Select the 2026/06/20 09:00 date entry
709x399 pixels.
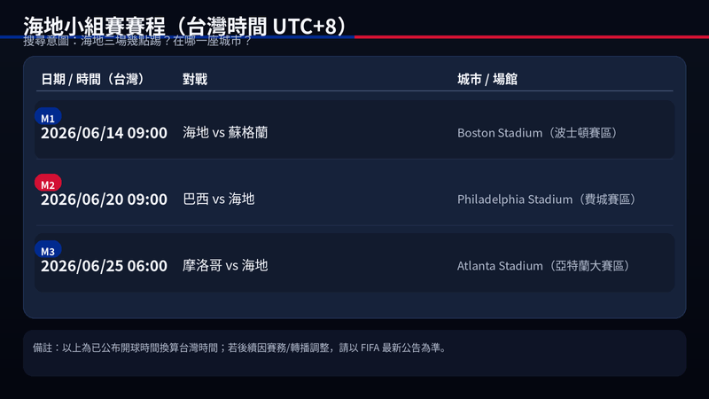[x=104, y=199]
